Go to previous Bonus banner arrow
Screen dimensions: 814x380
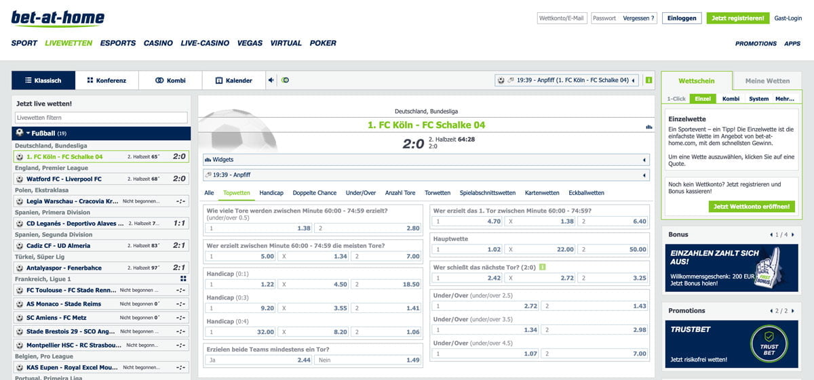pyautogui.click(x=771, y=234)
